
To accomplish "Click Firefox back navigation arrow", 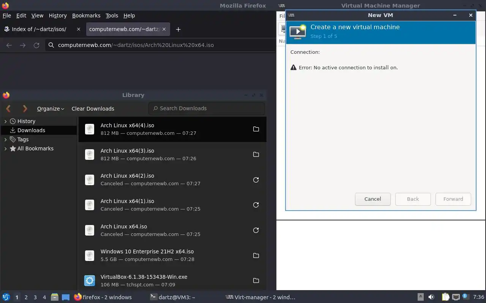I will click(9, 45).
